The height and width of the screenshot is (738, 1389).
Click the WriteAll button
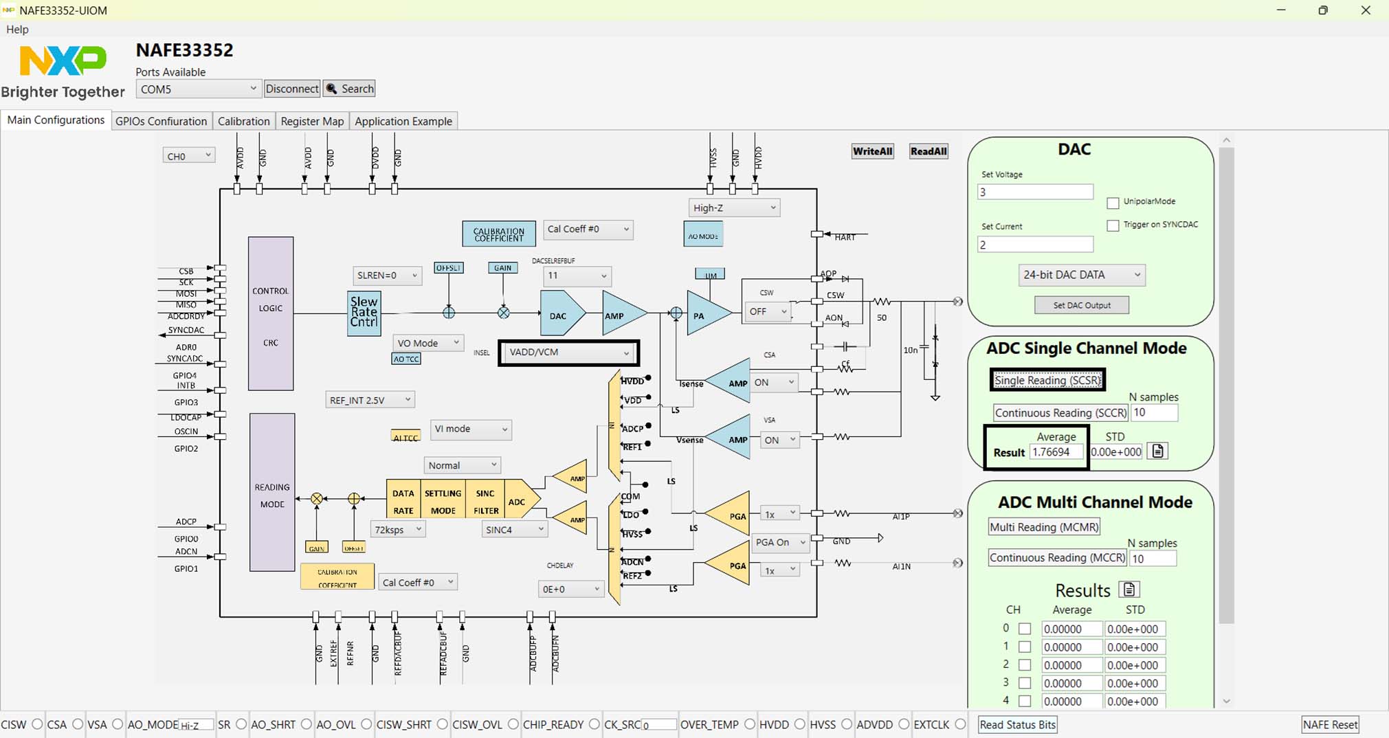[872, 151]
